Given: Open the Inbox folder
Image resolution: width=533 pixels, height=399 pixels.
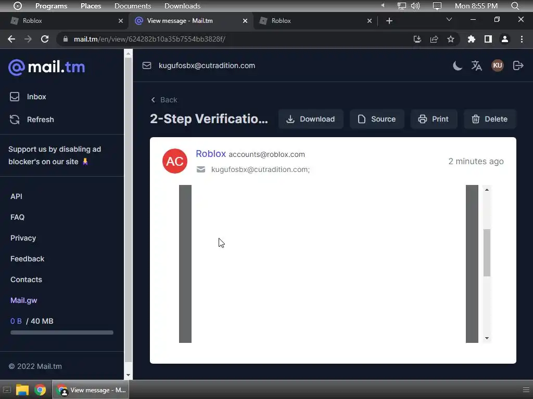Looking at the screenshot, I should tap(28, 97).
